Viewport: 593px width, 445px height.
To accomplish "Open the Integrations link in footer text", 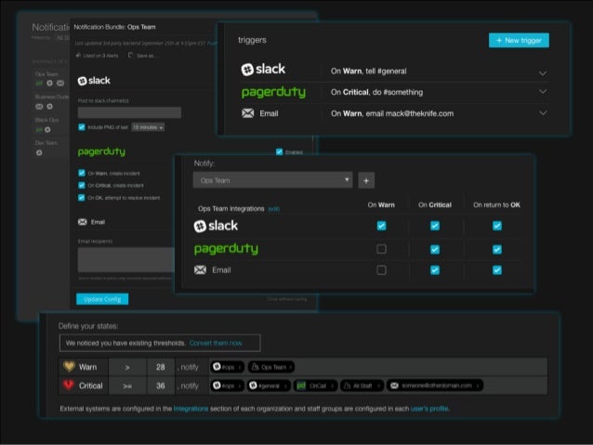I will click(191, 409).
